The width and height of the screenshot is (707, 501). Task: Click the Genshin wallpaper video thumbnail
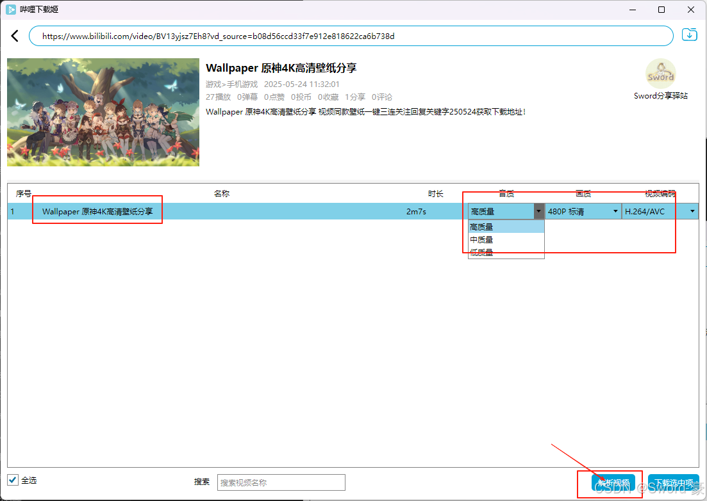[x=103, y=112]
